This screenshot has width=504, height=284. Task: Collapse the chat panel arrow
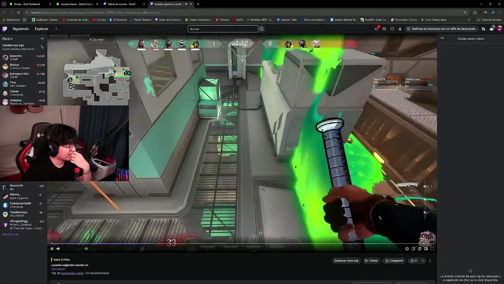442,38
